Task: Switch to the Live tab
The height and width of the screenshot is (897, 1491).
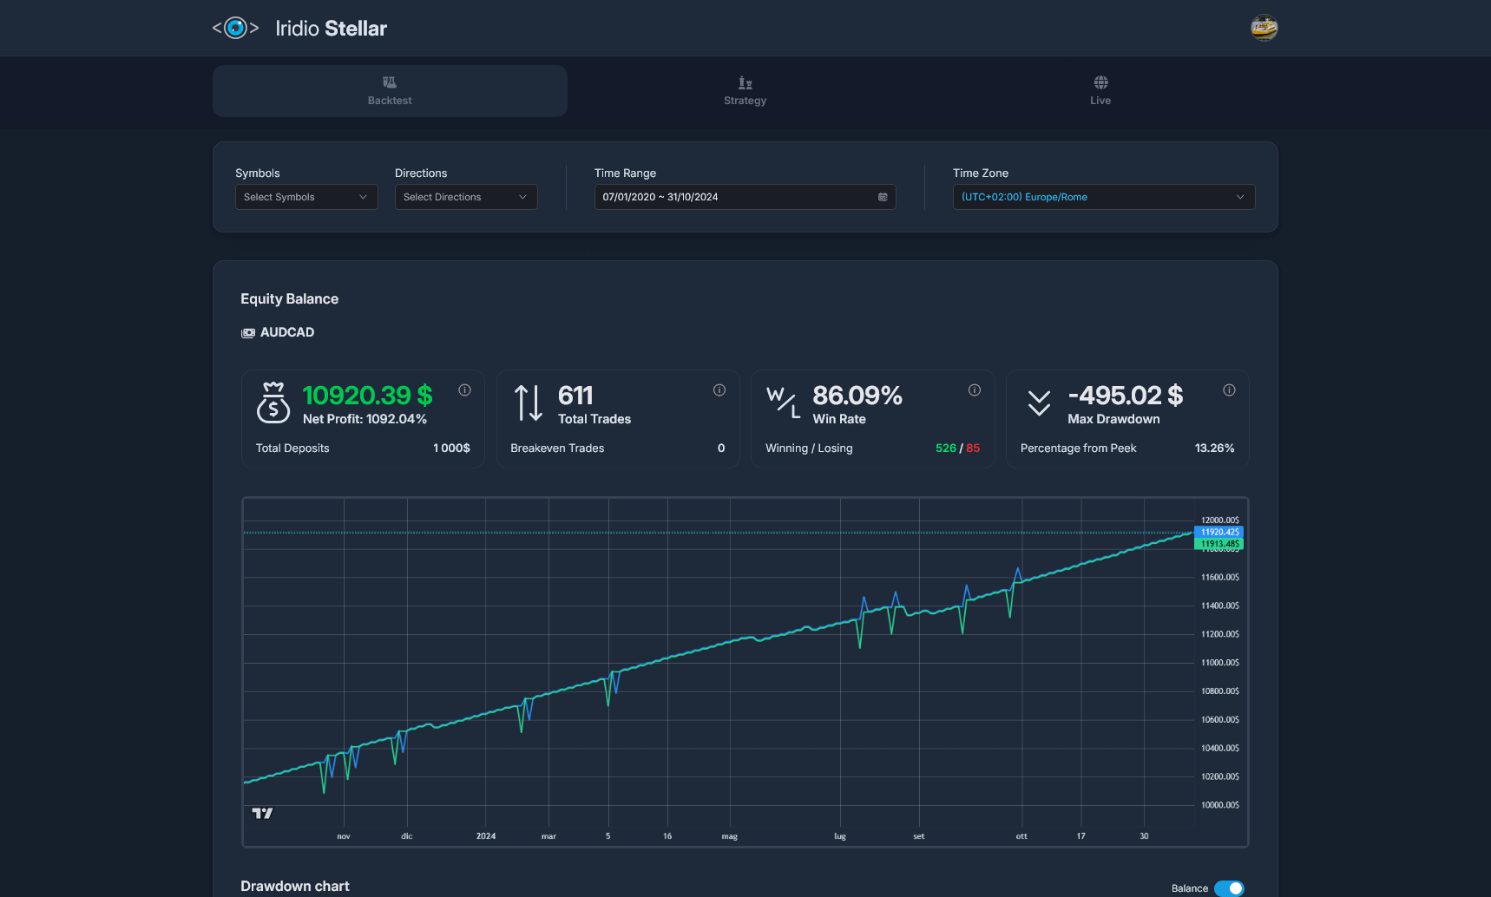Action: pos(1100,91)
